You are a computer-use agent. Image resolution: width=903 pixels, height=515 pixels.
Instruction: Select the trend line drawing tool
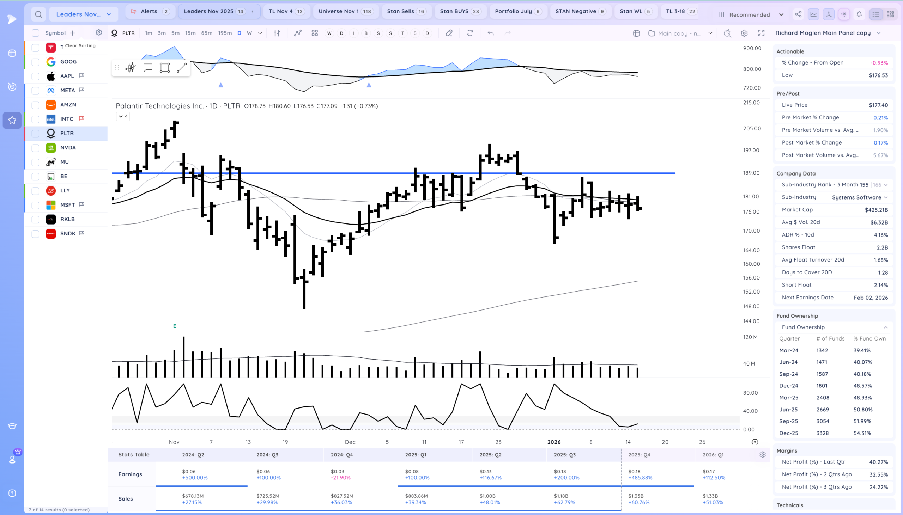coord(182,68)
